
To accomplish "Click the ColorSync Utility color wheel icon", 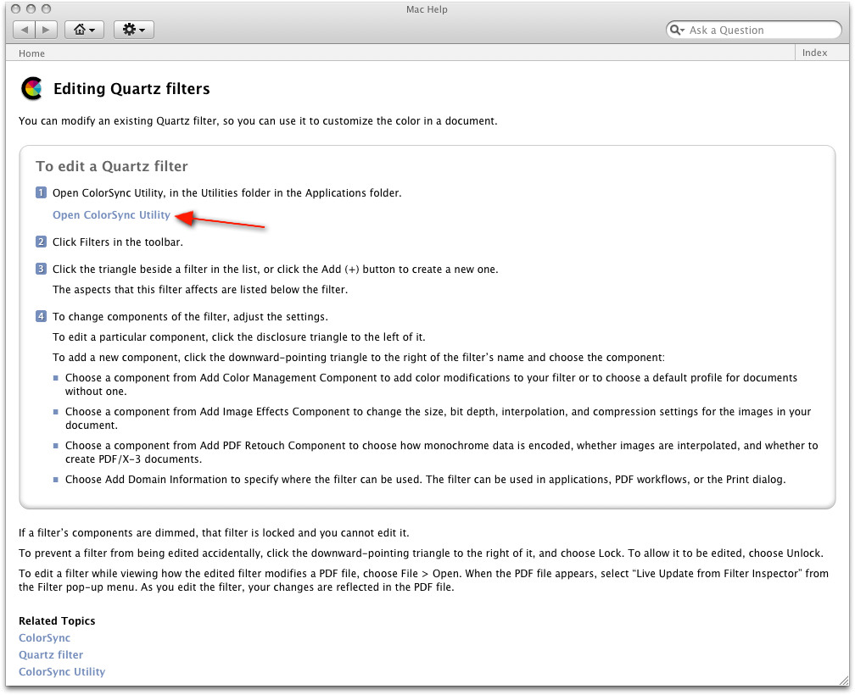I will (31, 88).
